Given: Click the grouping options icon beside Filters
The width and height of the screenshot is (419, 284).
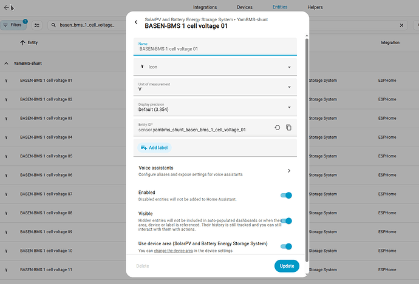Looking at the screenshot, I should [x=37, y=25].
